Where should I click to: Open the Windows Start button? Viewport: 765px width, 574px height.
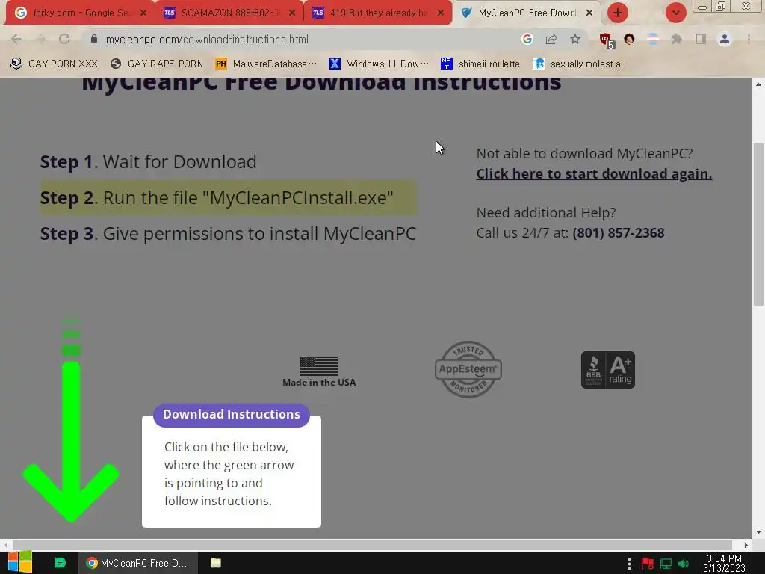tap(20, 562)
